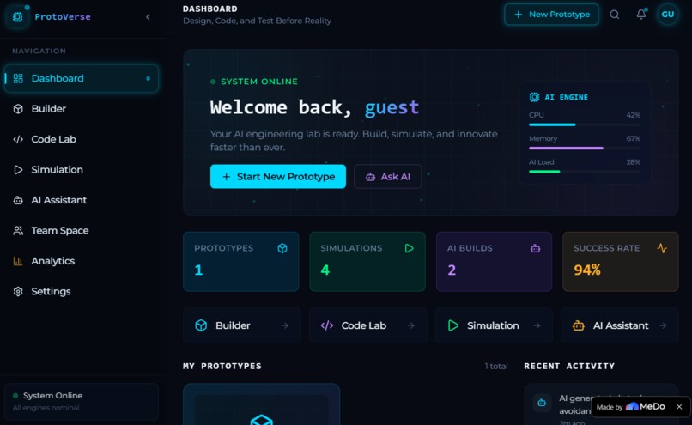Open search with the magnifier icon
The image size is (692, 425).
click(615, 15)
